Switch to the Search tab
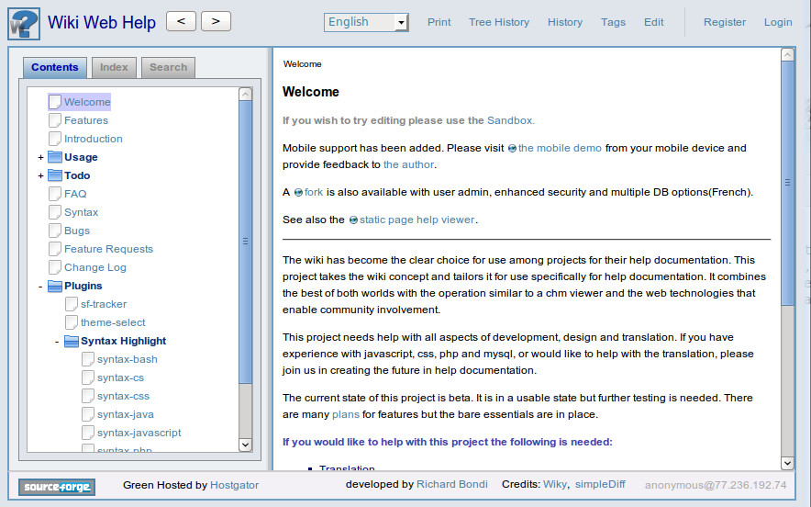 click(168, 67)
